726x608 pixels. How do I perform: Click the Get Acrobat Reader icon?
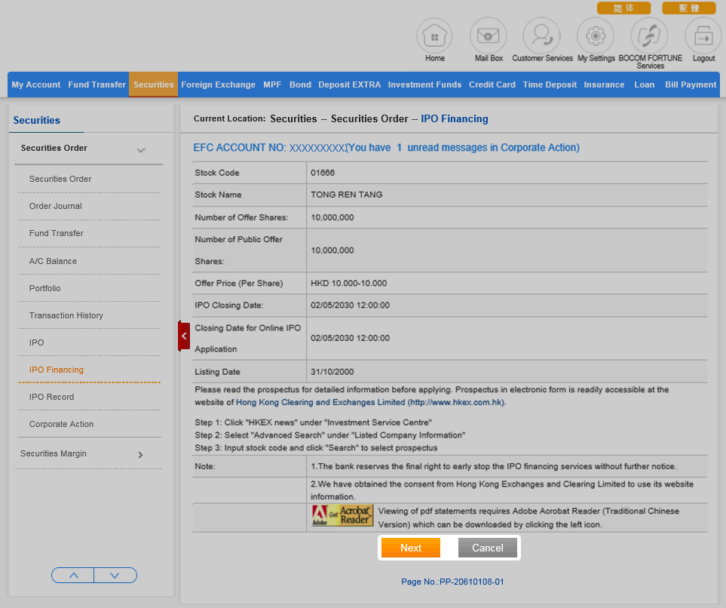point(342,516)
